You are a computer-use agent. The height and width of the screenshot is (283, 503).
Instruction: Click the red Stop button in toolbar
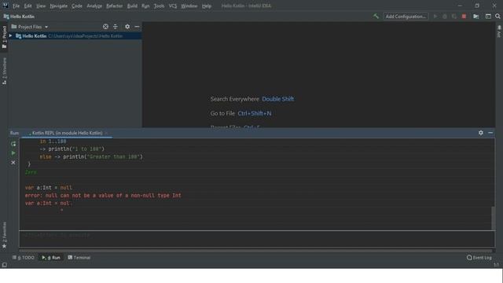click(x=464, y=17)
